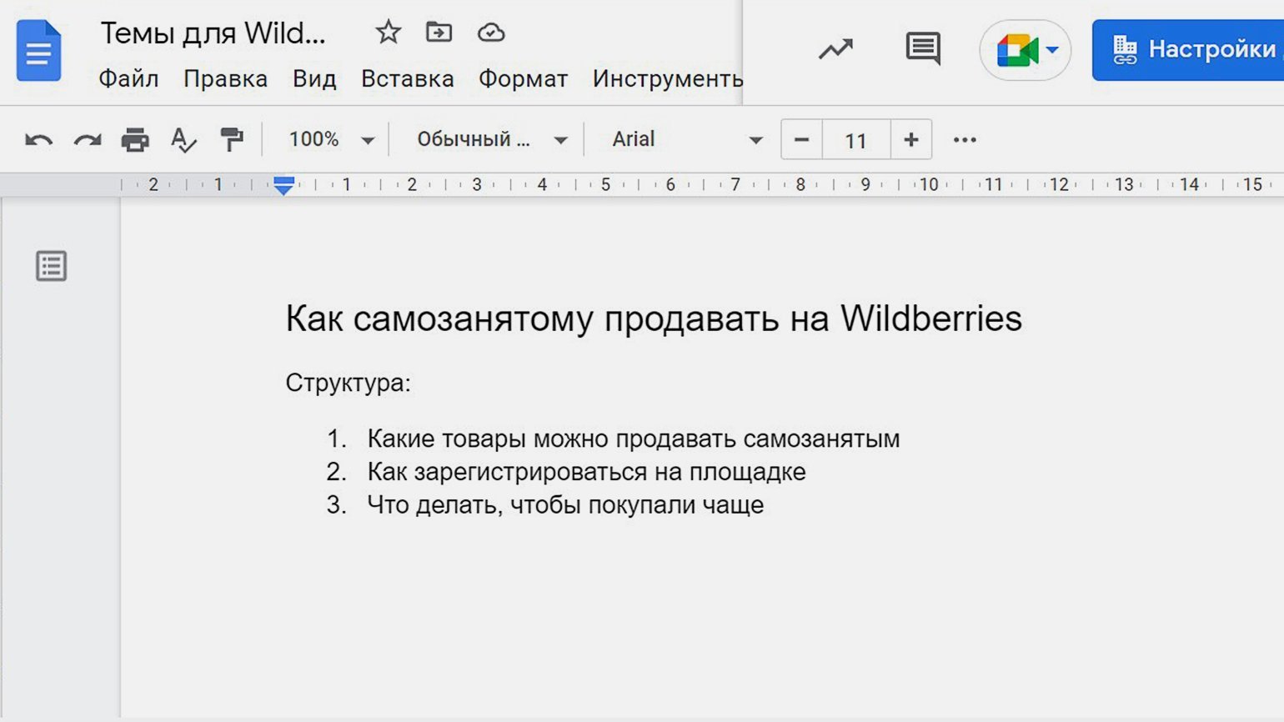
Task: Show the document outline
Action: (51, 266)
